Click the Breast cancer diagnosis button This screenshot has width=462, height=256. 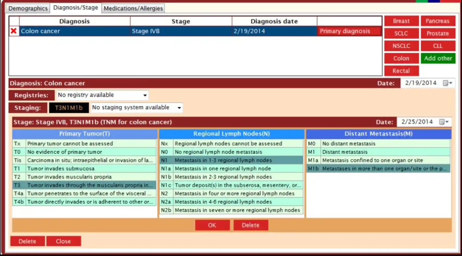coord(401,21)
